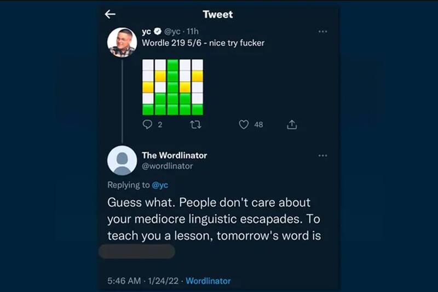Open the Wordlinator source link
Image resolution: width=438 pixels, height=292 pixels.
tap(208, 281)
